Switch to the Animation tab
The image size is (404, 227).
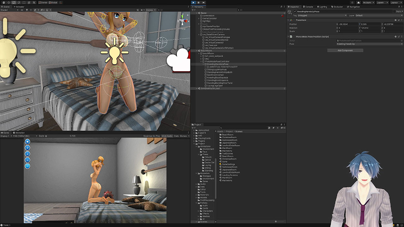19,133
